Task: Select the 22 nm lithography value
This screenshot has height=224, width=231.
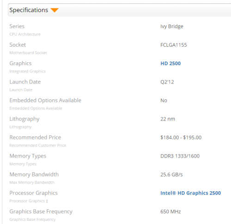Action: (168, 119)
